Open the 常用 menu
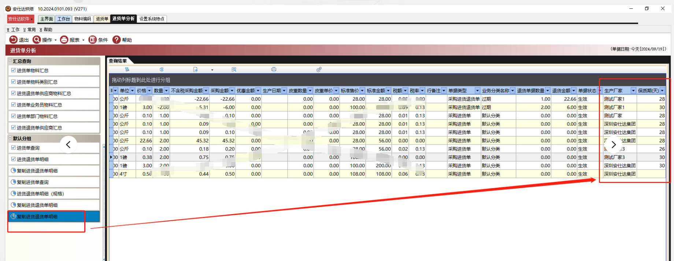The height and width of the screenshot is (261, 674). (30, 30)
